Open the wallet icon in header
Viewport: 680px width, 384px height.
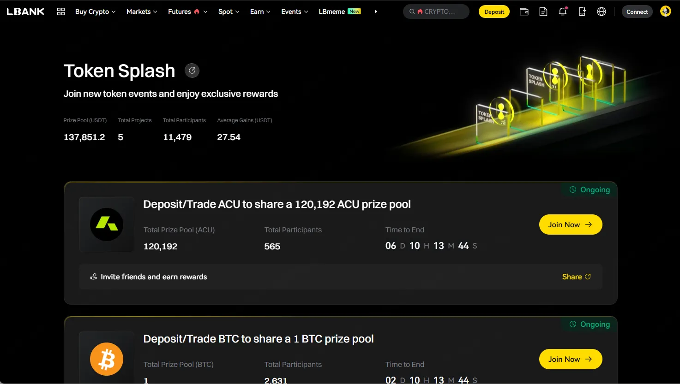524,12
